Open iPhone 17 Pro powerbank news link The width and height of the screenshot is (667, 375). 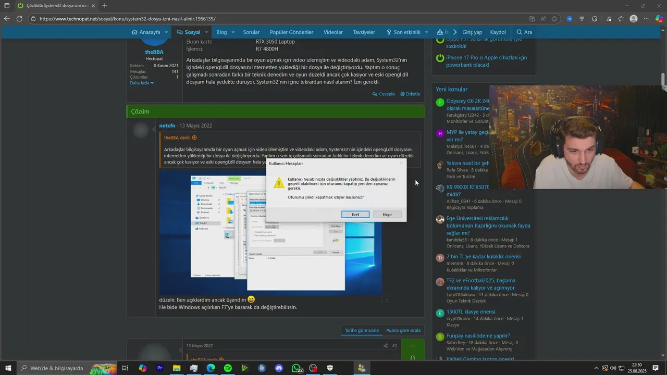click(x=486, y=61)
